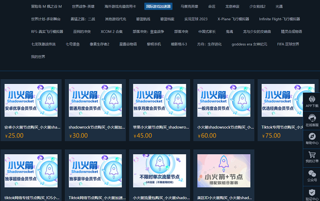
Task: Open 一般月度会员节点 product thumbnail
Action: [x=224, y=100]
